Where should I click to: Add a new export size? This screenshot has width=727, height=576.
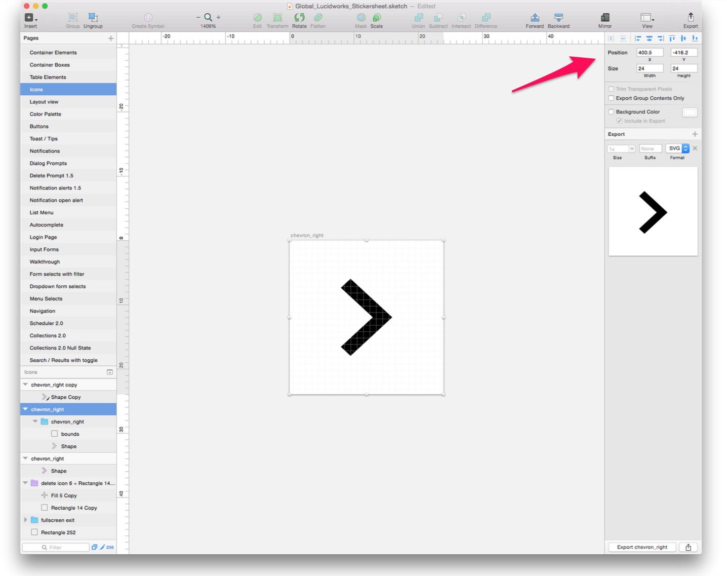pyautogui.click(x=695, y=134)
